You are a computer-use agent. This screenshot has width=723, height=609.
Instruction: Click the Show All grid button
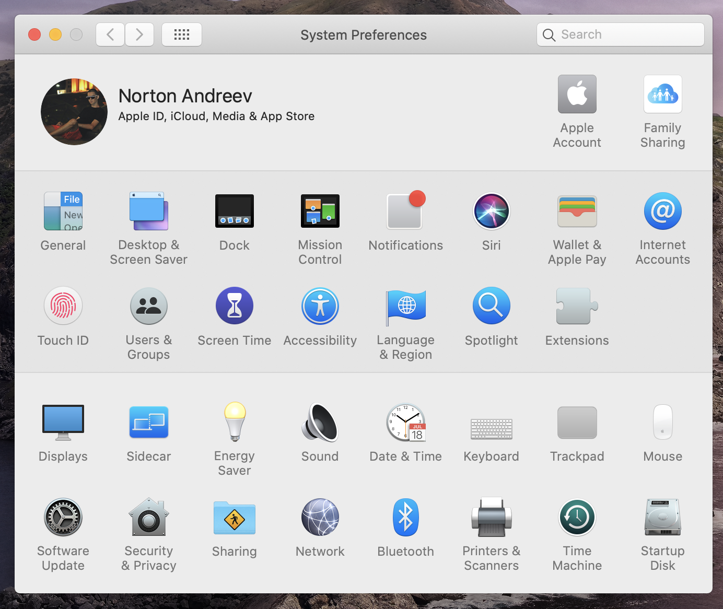coord(182,34)
